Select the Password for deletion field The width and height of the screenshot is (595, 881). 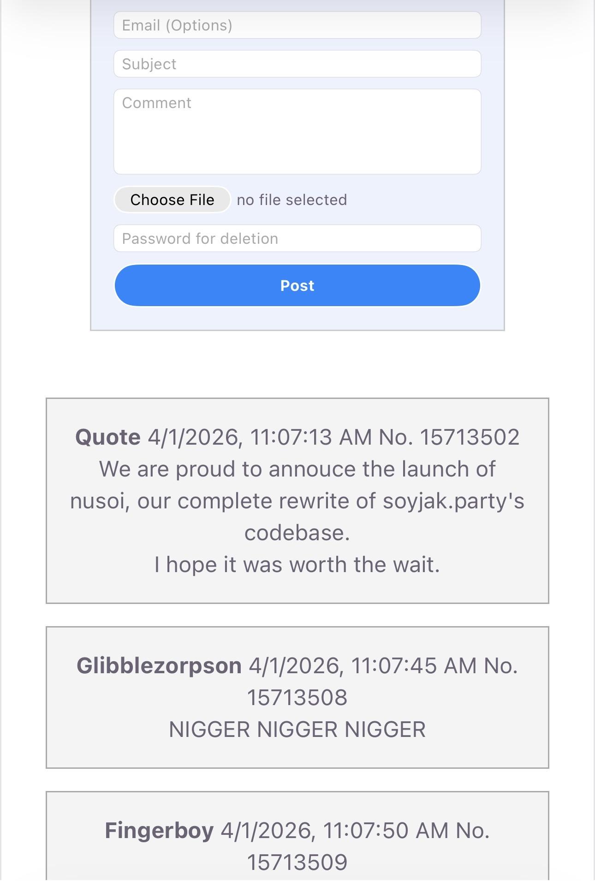coord(297,238)
